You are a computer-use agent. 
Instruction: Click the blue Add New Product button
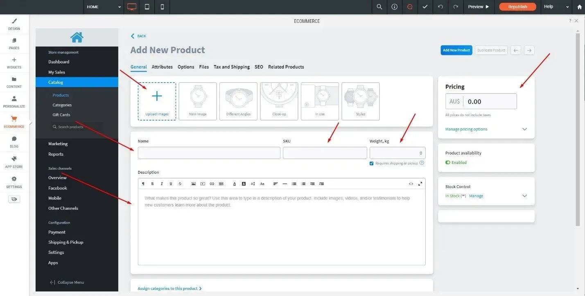pos(456,50)
